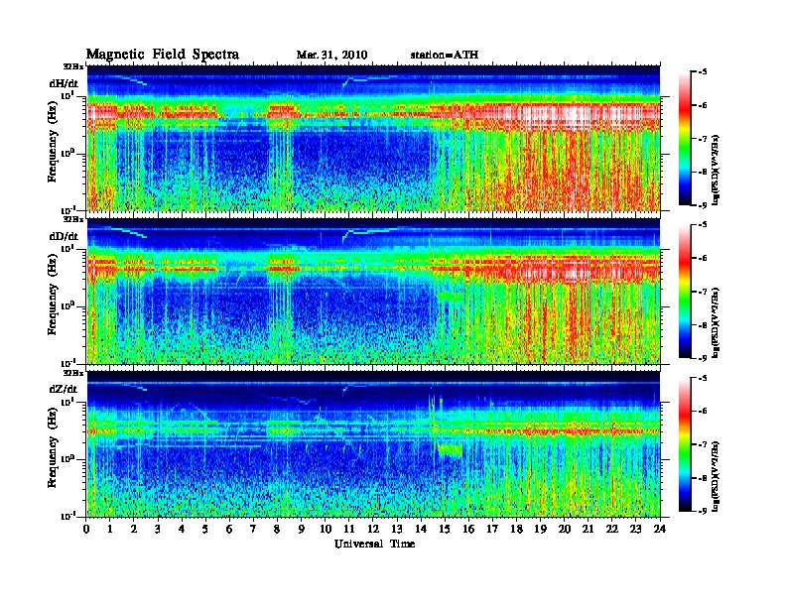Click the 'dH/dt' panel label
Screen dimensions: 786x607
click(64, 83)
